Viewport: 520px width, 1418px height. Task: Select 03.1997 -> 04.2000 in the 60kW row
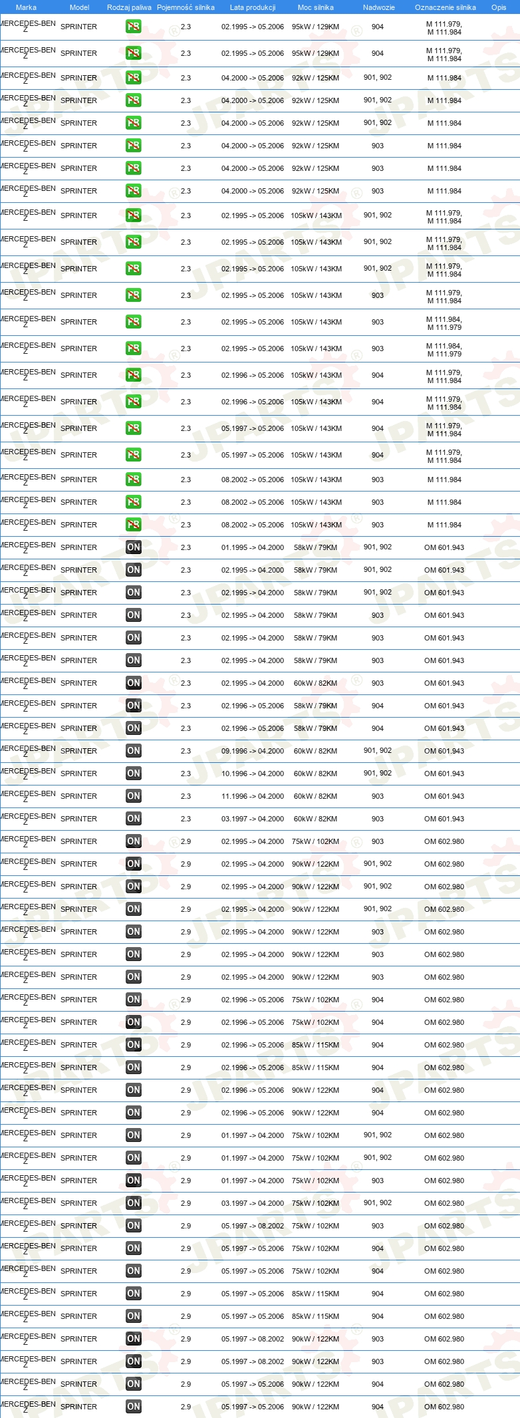(253, 819)
